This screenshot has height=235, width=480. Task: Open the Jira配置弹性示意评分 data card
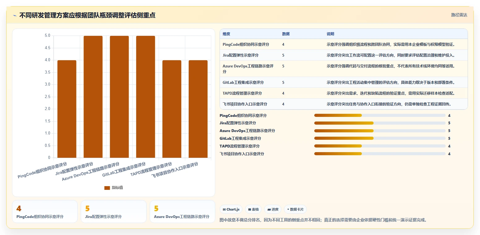[x=114, y=211]
